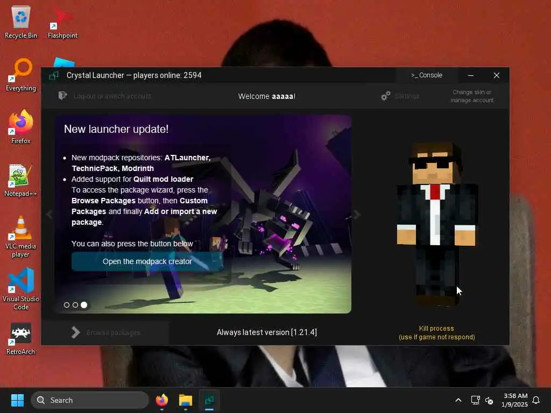Click the Browse packages chevron icon
This screenshot has height=413, width=551.
pyautogui.click(x=75, y=332)
